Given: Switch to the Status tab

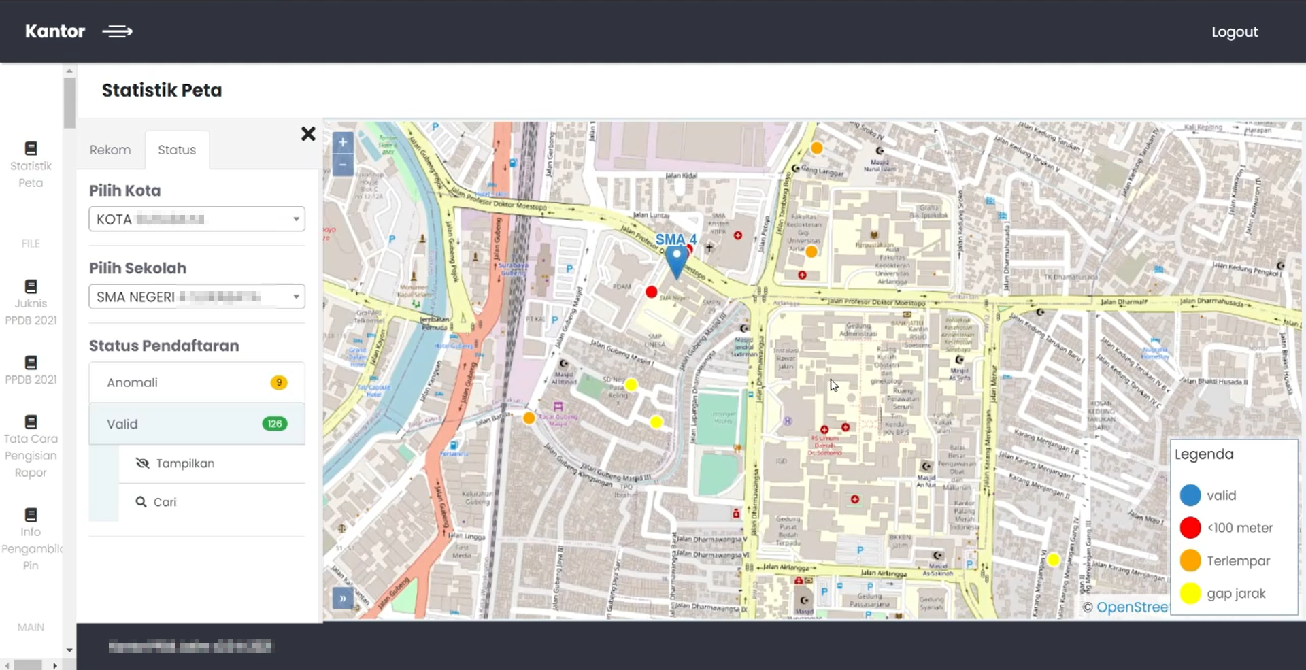Looking at the screenshot, I should point(177,150).
